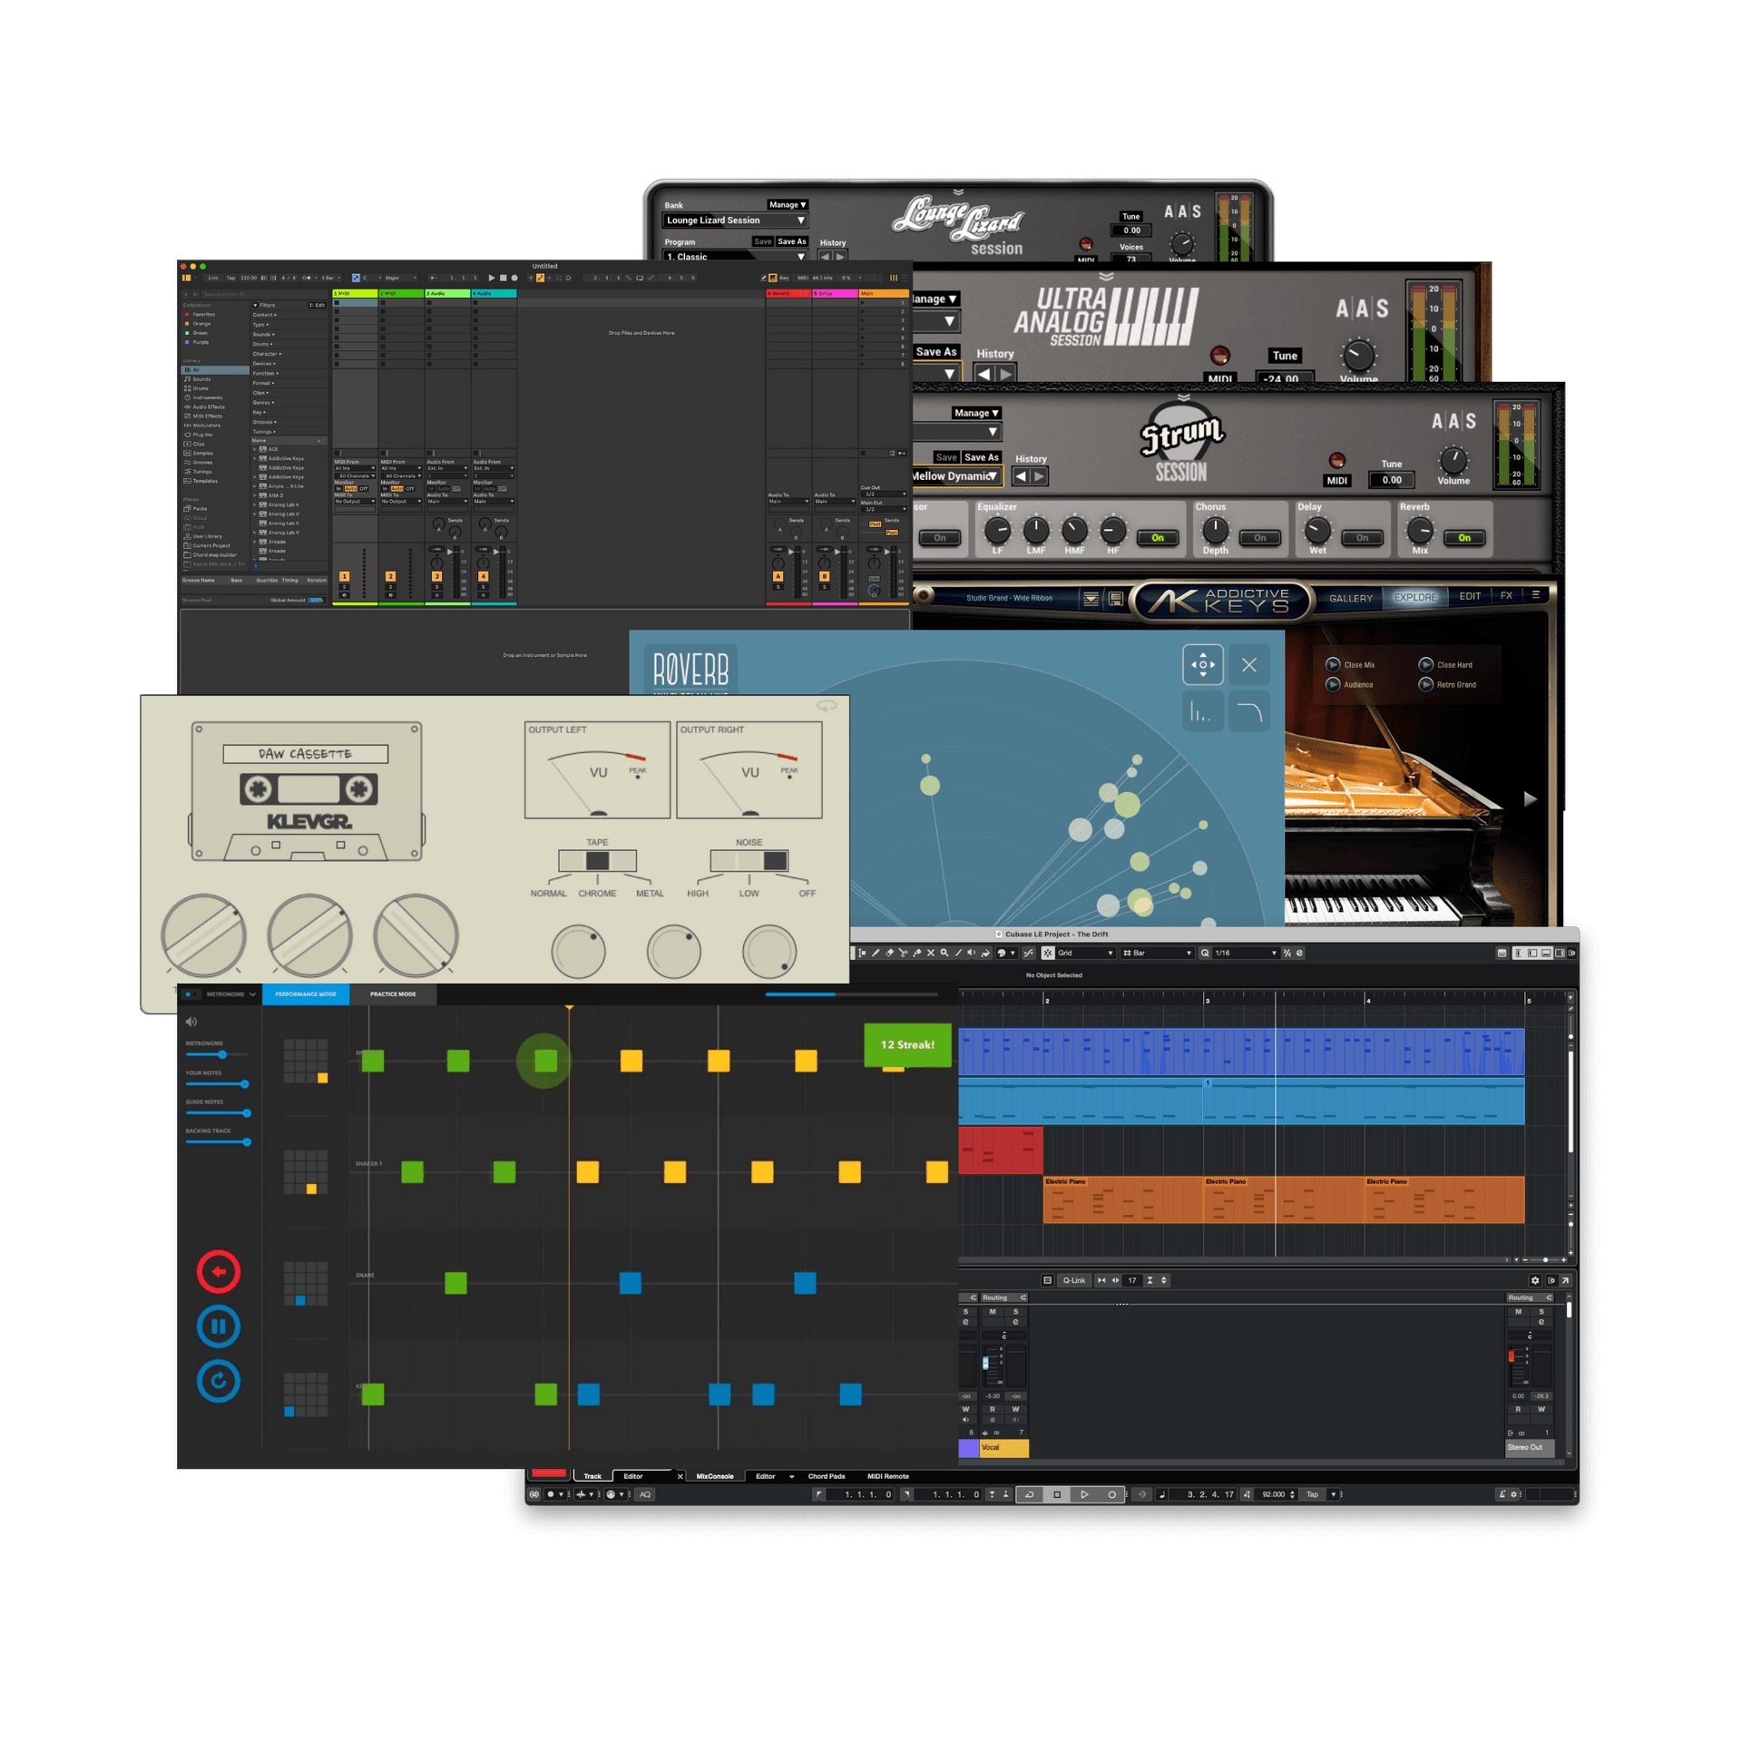Activate the Zoom tool in Cubase toolbar
Screen dimensions: 1742x1742
tap(944, 952)
